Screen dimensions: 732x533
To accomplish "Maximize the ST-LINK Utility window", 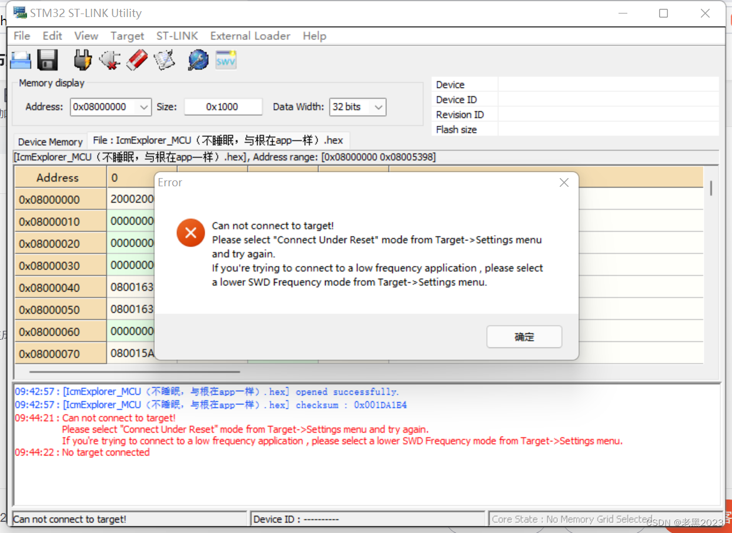I will coord(664,13).
